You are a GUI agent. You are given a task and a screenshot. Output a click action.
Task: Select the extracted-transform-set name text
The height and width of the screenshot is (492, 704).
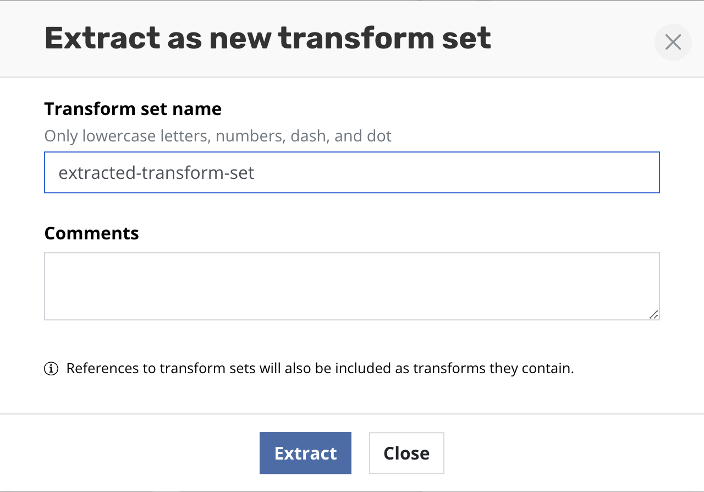156,172
